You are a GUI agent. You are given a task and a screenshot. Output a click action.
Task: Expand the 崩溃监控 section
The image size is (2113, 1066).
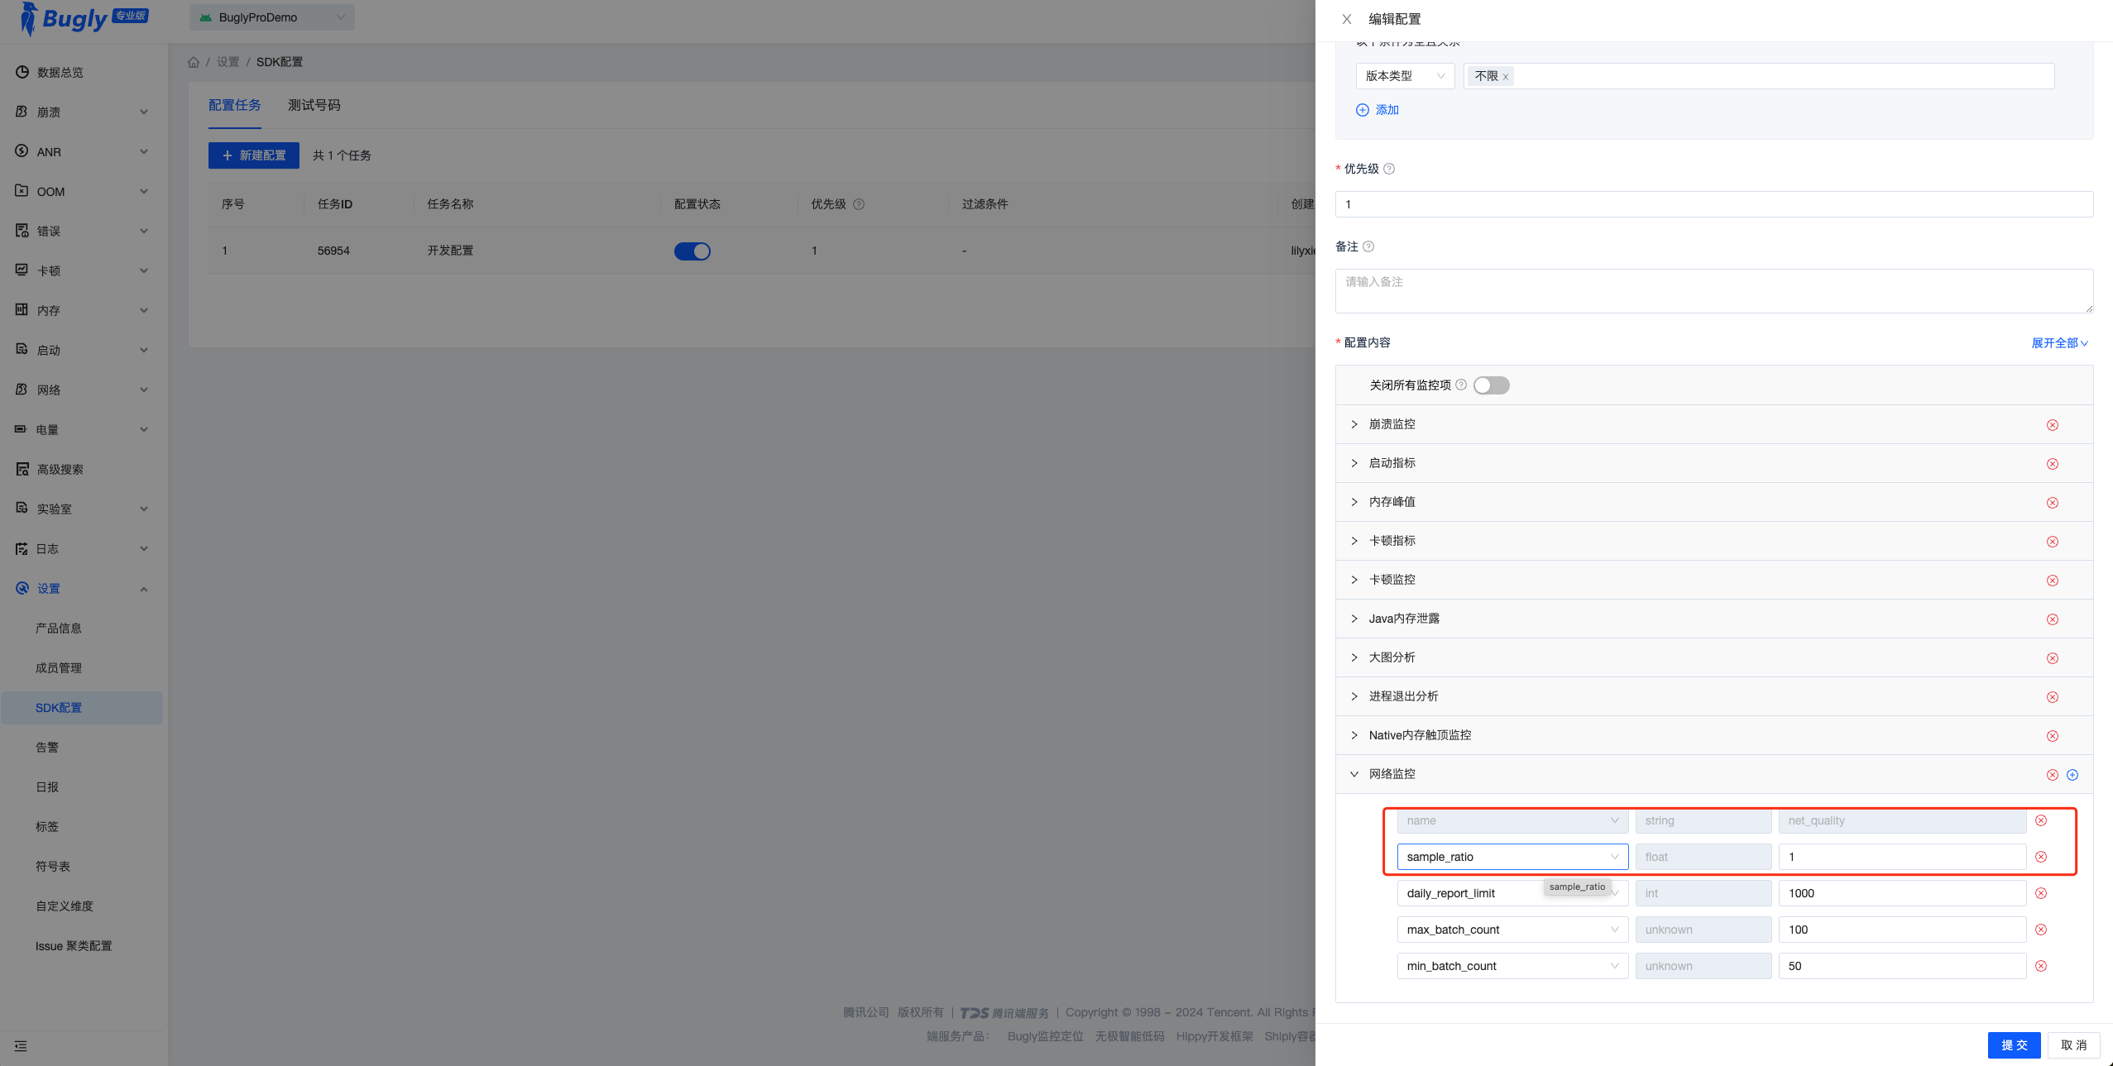pos(1356,423)
